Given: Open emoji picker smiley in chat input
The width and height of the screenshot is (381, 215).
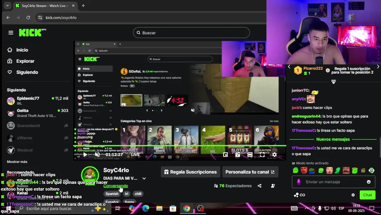Looking at the screenshot, I should click(369, 182).
